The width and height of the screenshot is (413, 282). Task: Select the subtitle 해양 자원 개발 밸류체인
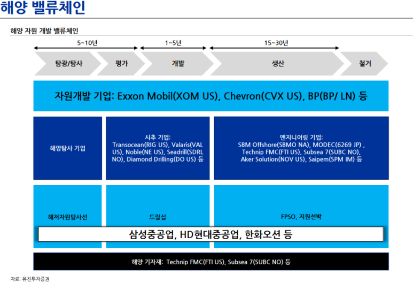[x=44, y=31]
